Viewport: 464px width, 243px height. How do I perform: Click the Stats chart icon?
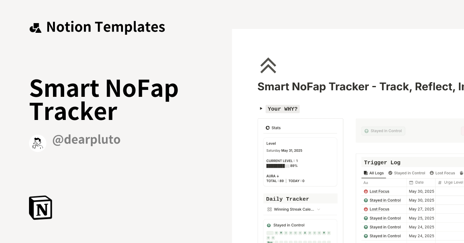[267, 128]
